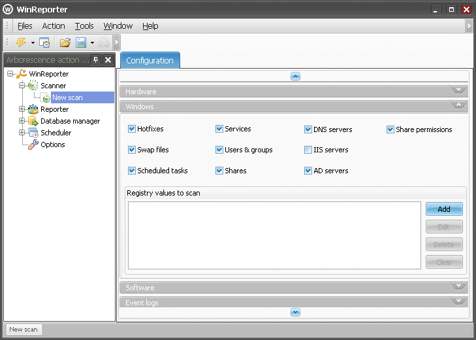Click inside the Registry values list box
Viewport: 476px width, 340px height.
click(x=274, y=235)
